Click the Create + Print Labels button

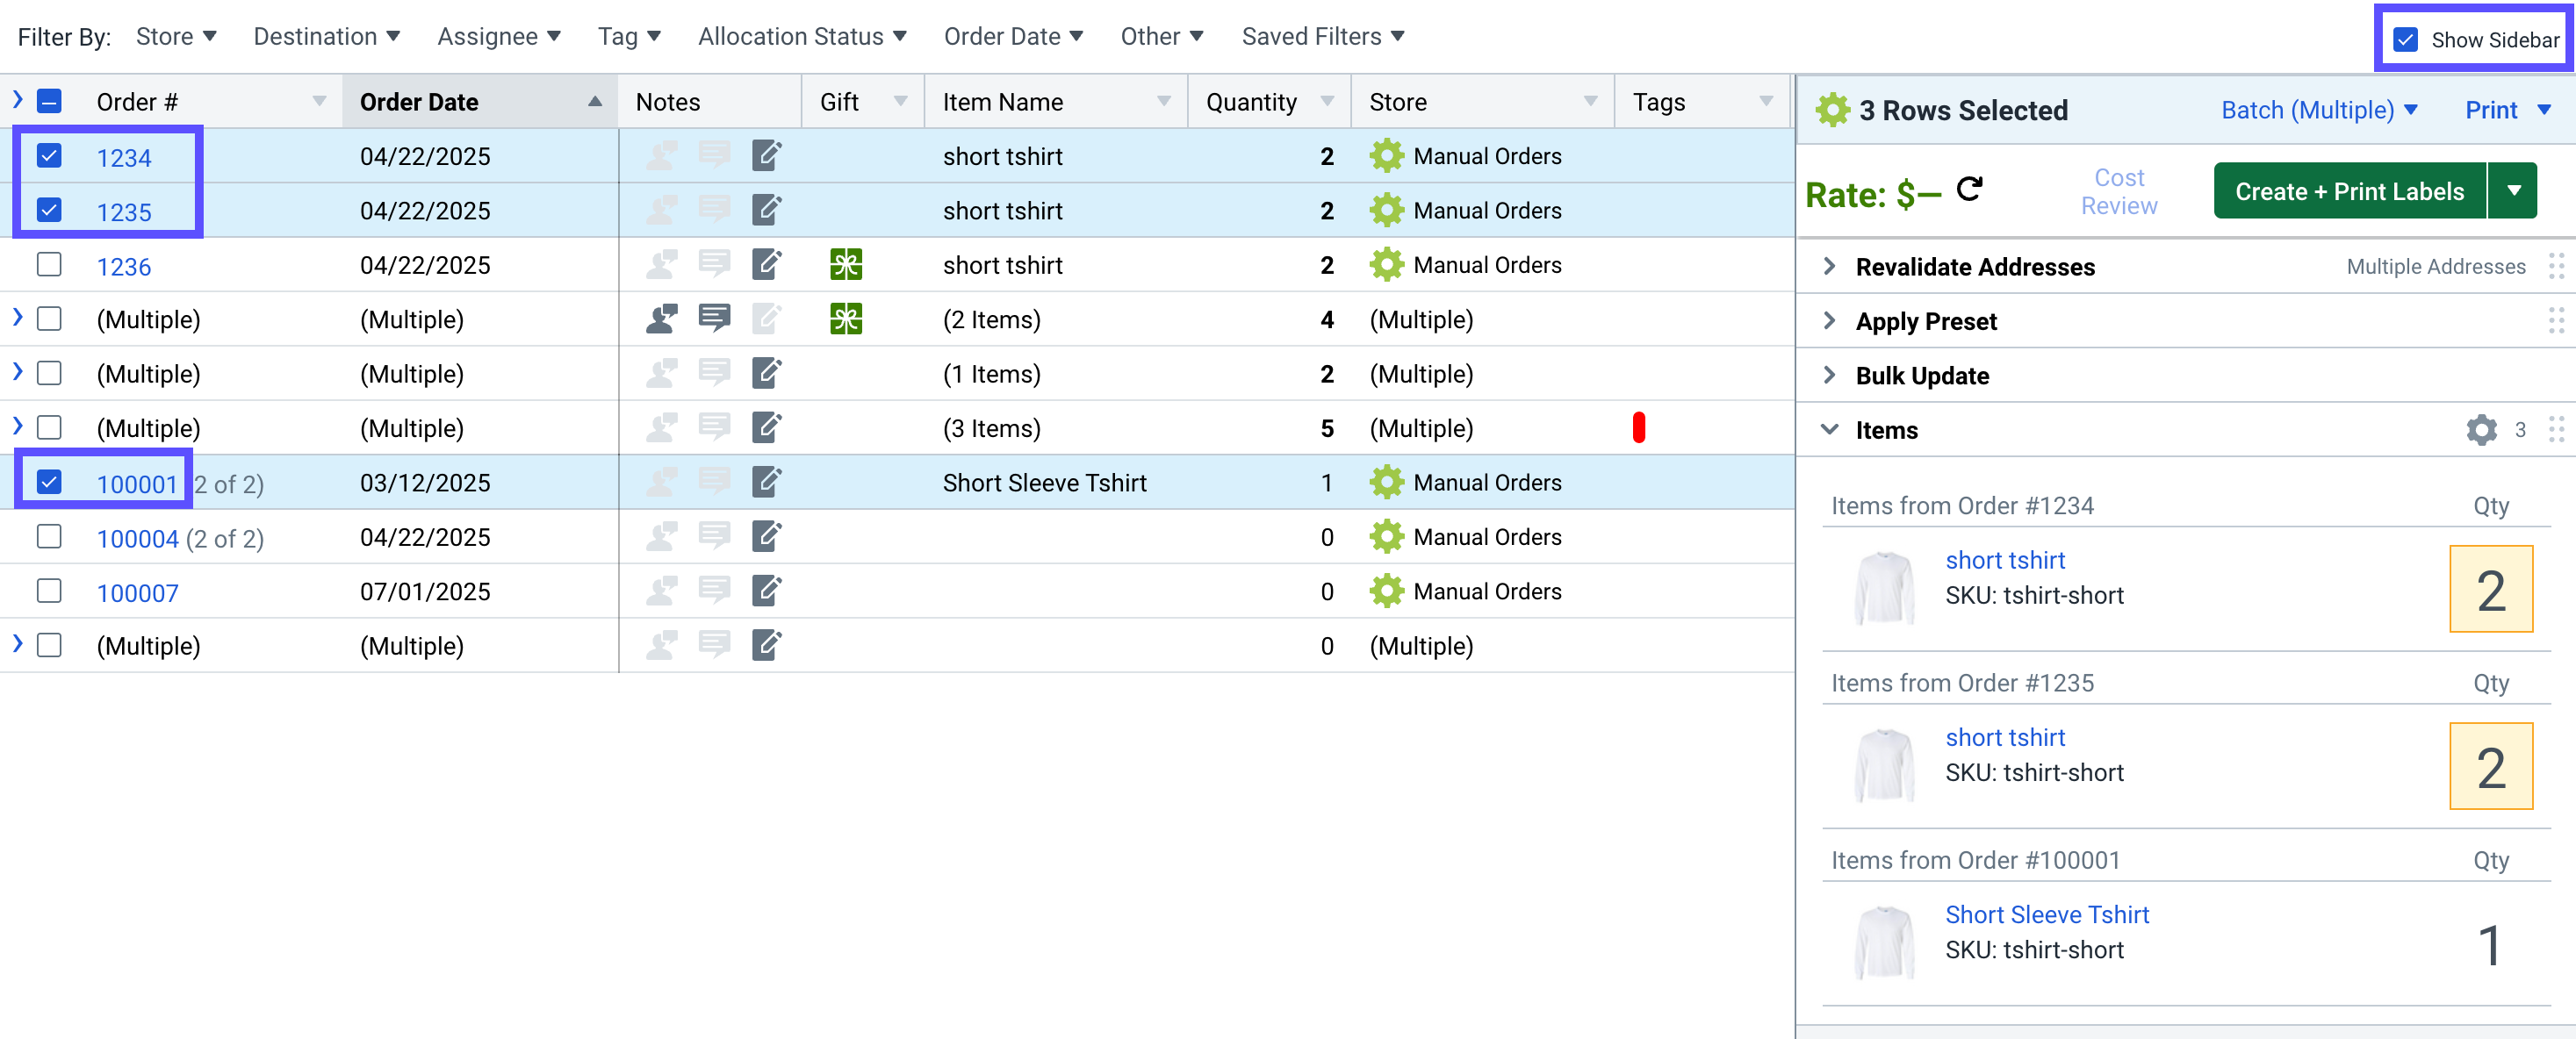click(x=2349, y=190)
